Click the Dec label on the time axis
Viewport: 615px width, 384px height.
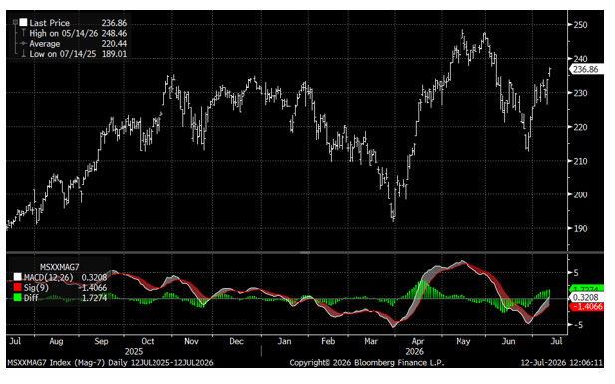coord(236,341)
